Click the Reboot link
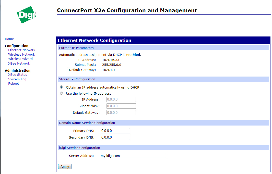The width and height of the screenshot is (272, 174). click(14, 84)
